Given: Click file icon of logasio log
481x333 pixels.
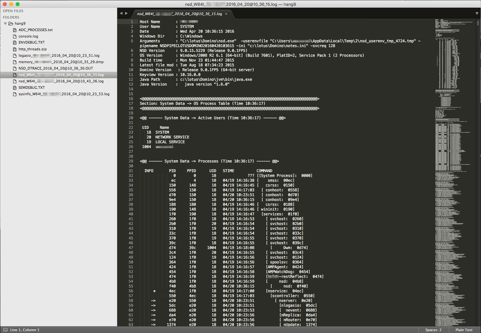Looking at the screenshot, I should 15,55.
